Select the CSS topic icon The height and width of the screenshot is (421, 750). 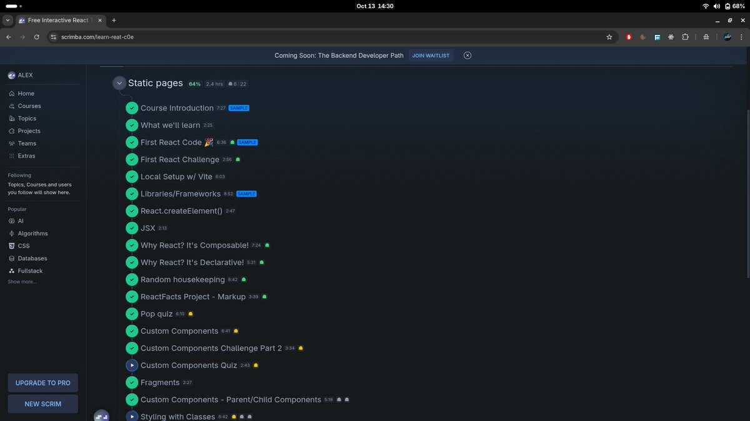point(12,246)
